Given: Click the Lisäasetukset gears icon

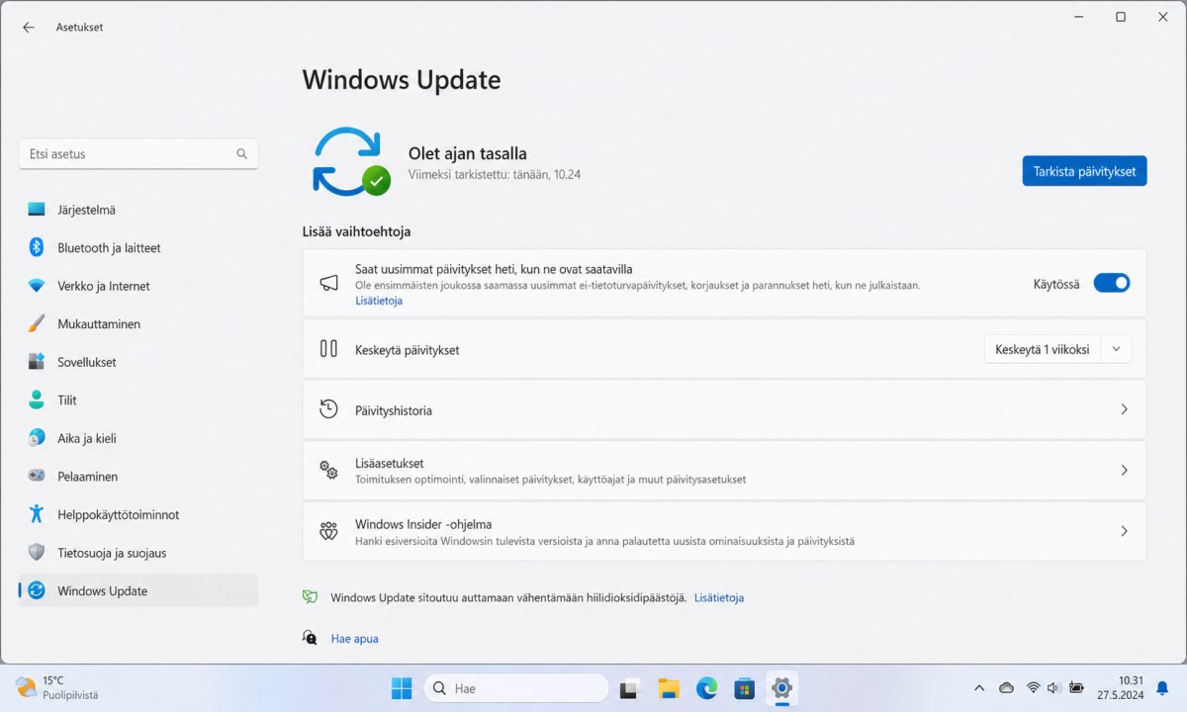Looking at the screenshot, I should (329, 470).
